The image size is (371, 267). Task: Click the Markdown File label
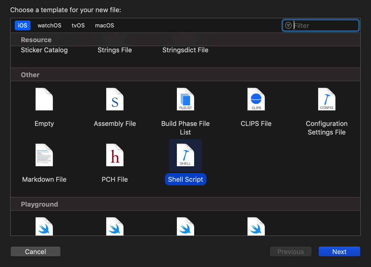pos(44,179)
